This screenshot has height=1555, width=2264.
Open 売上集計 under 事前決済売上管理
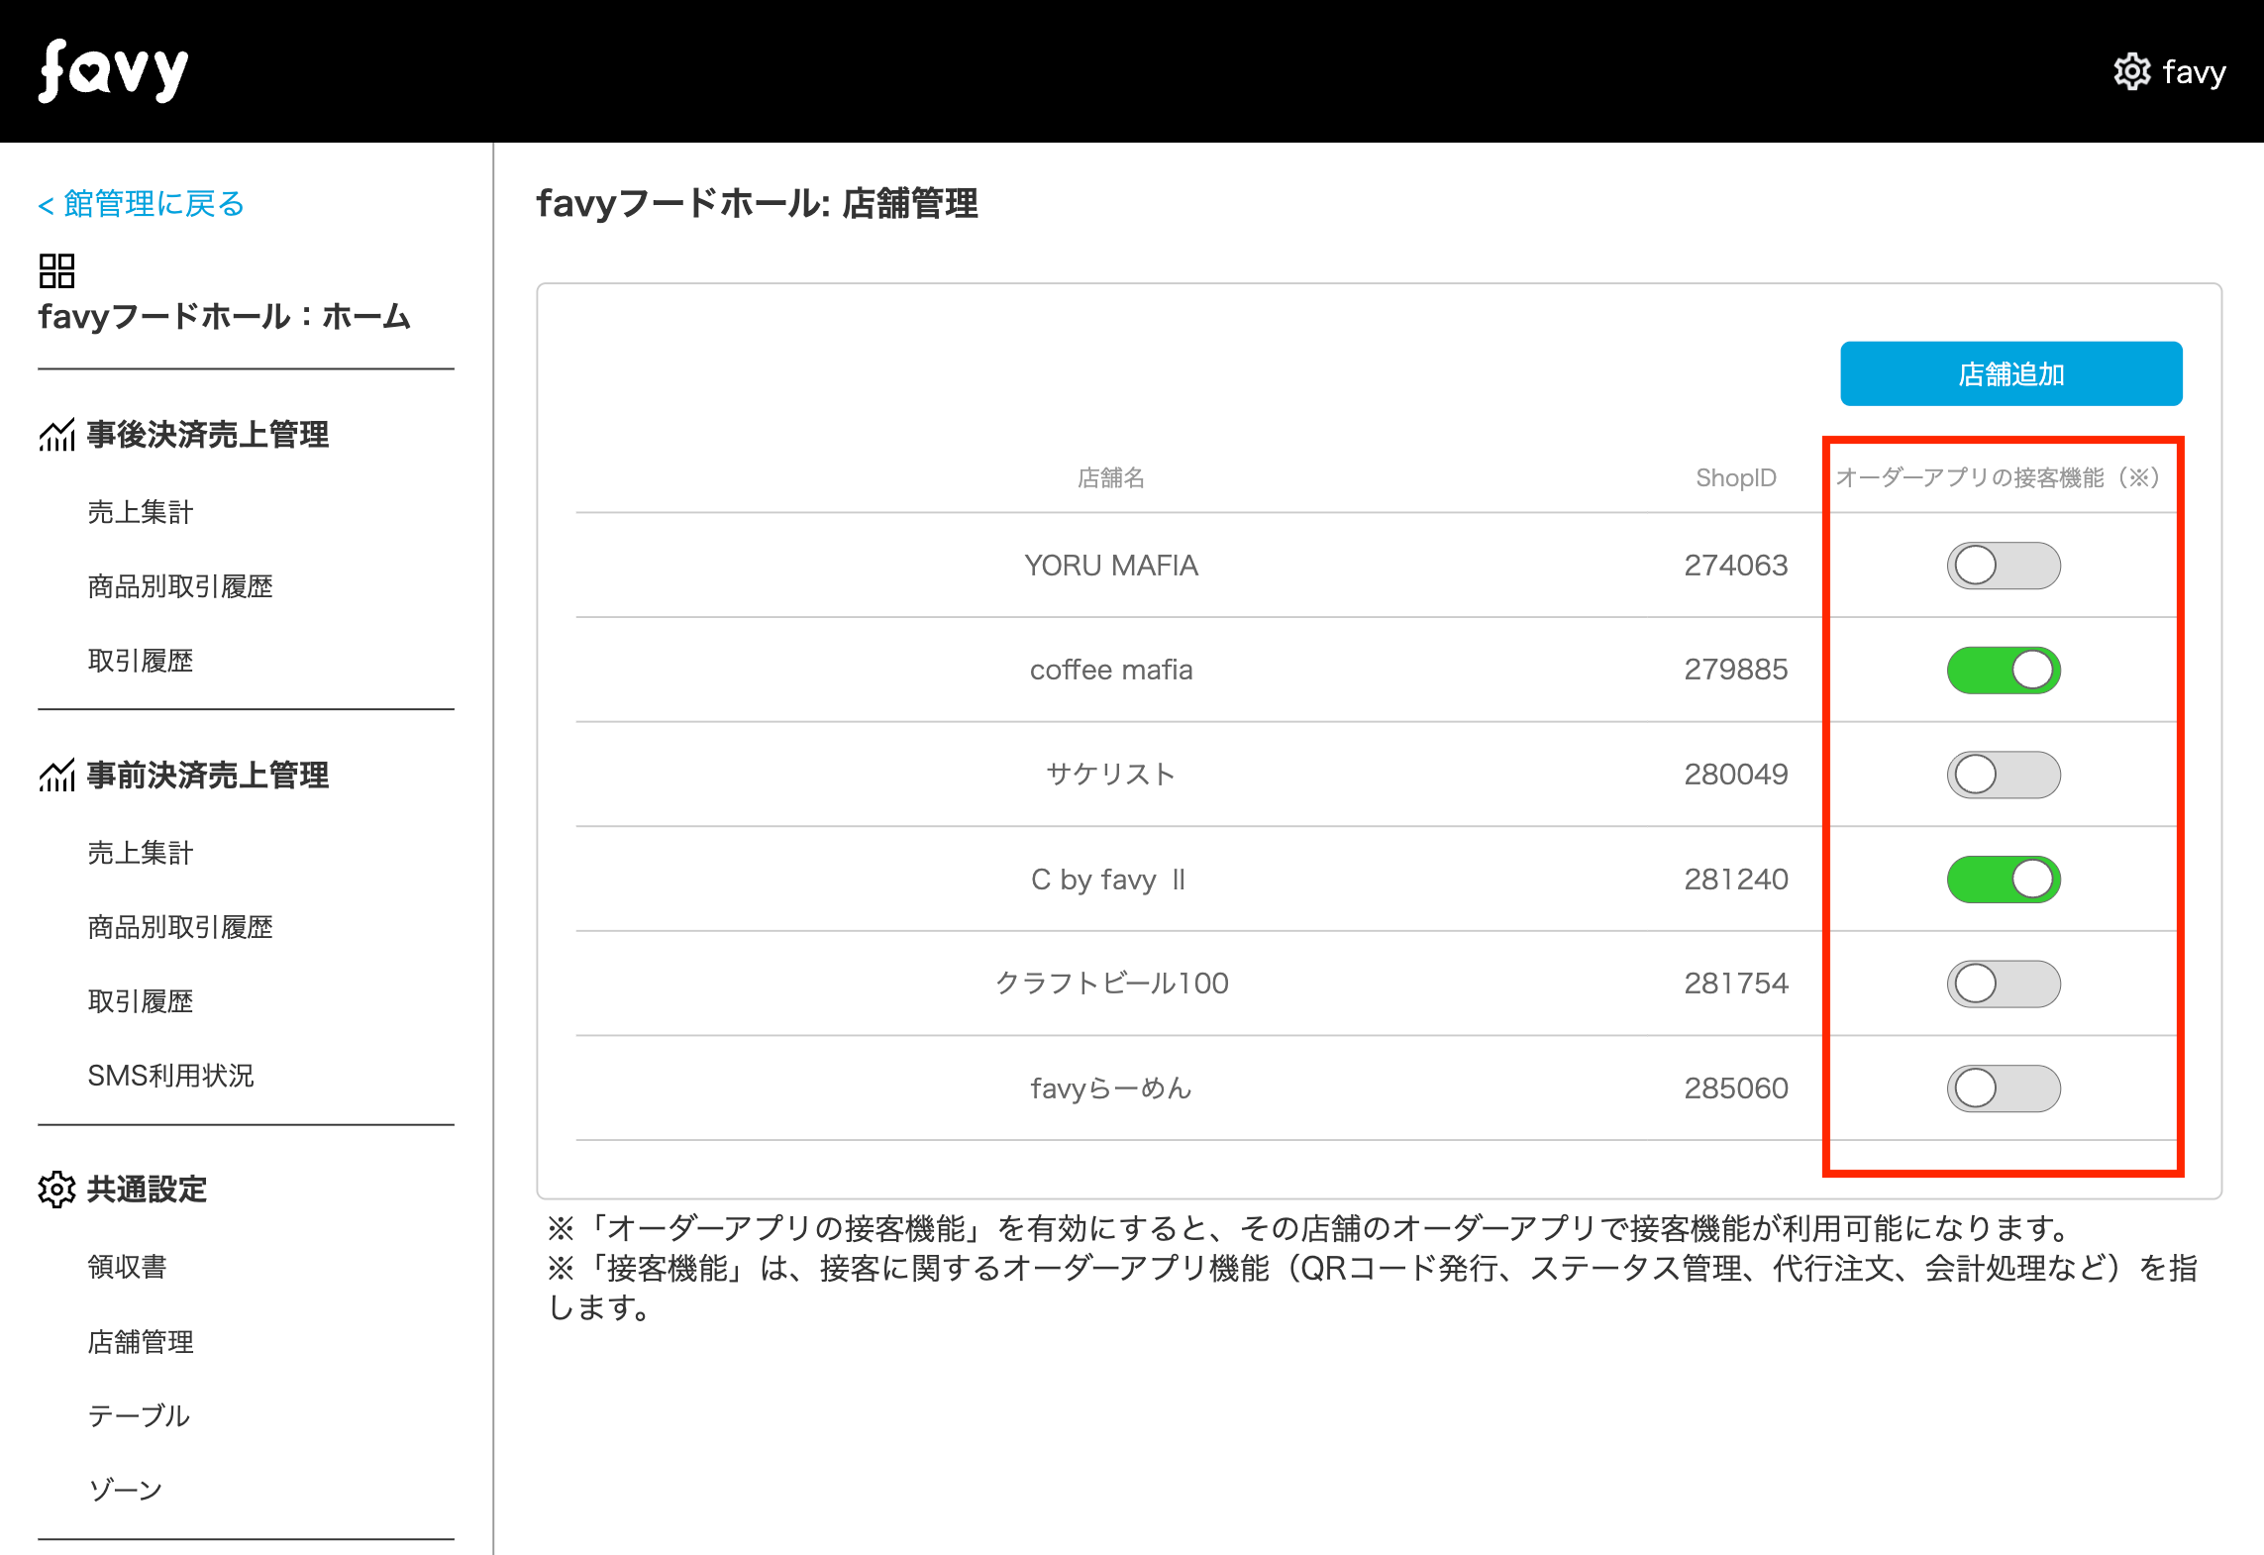click(x=141, y=853)
